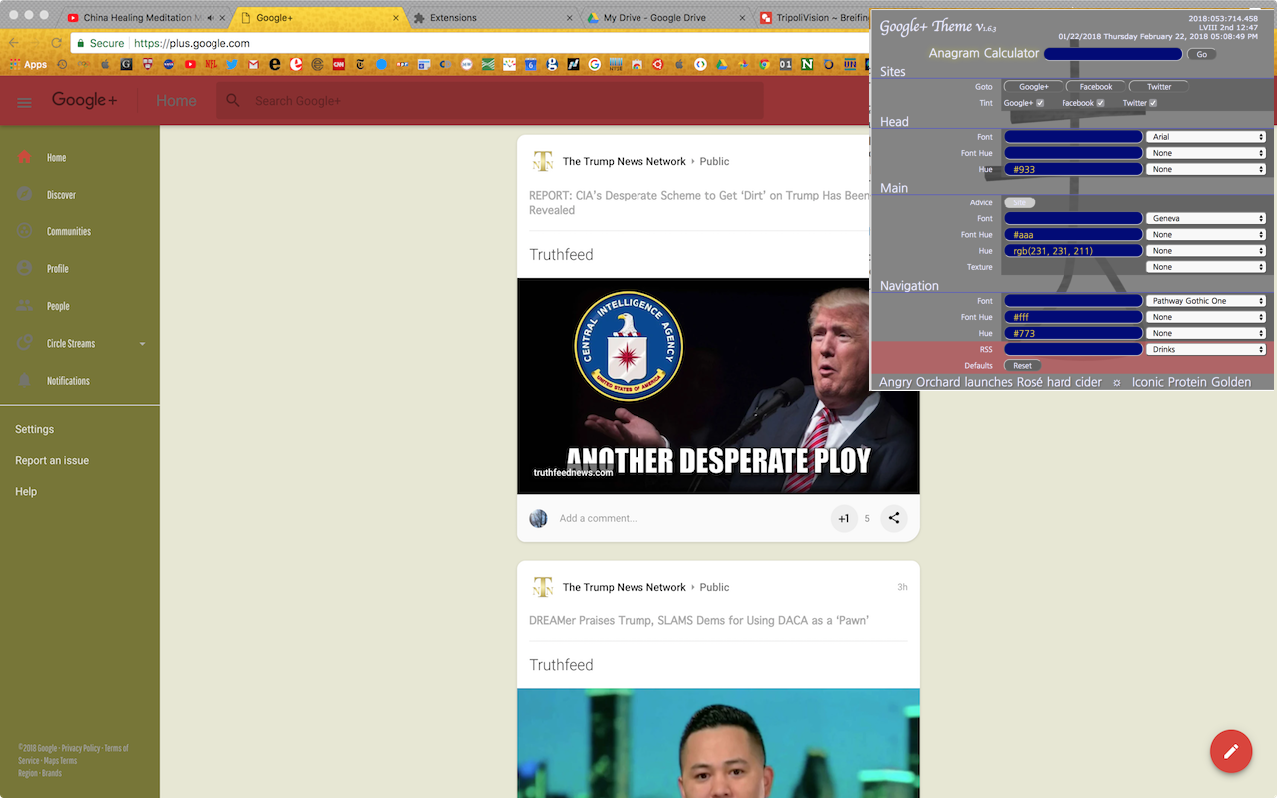Expand Circle Streams in the sidebar
The height and width of the screenshot is (798, 1277).
(x=142, y=344)
